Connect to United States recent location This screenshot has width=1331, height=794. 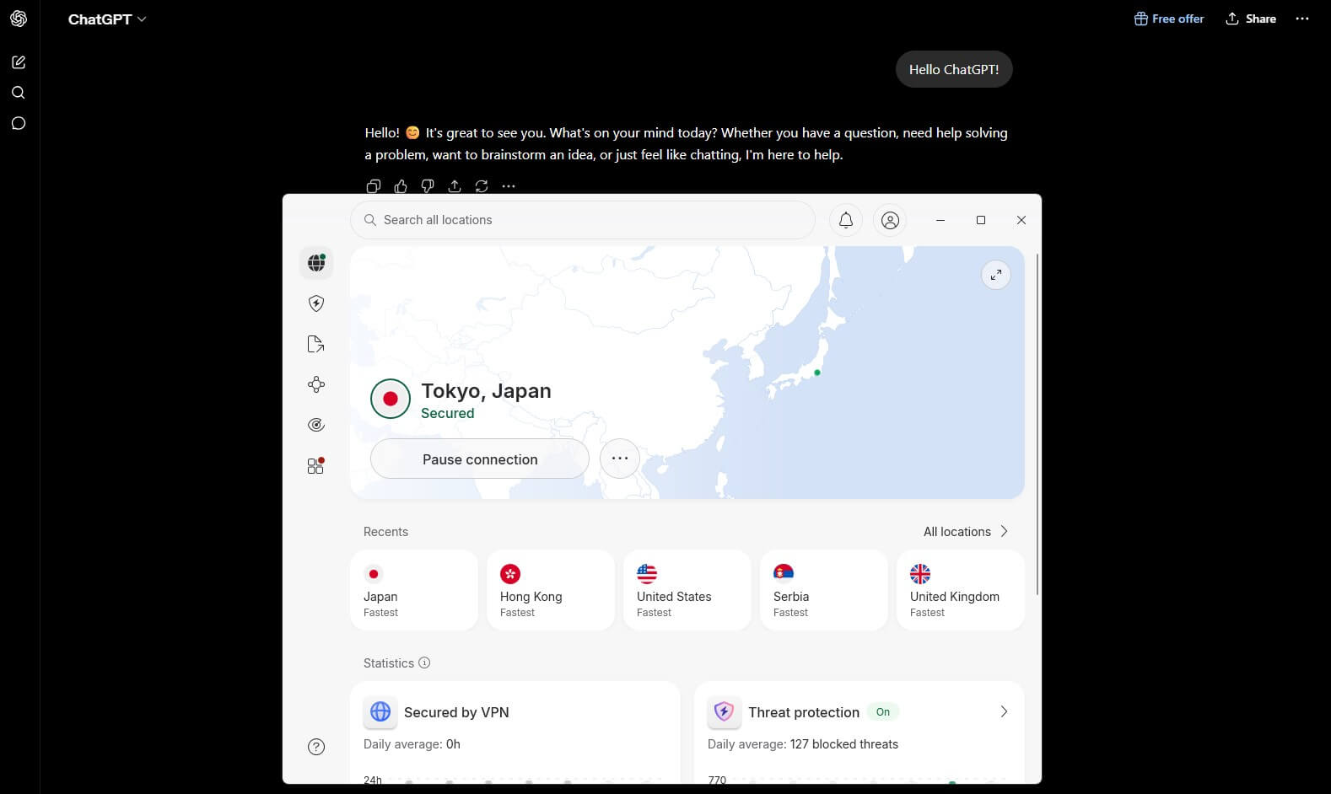[687, 590]
